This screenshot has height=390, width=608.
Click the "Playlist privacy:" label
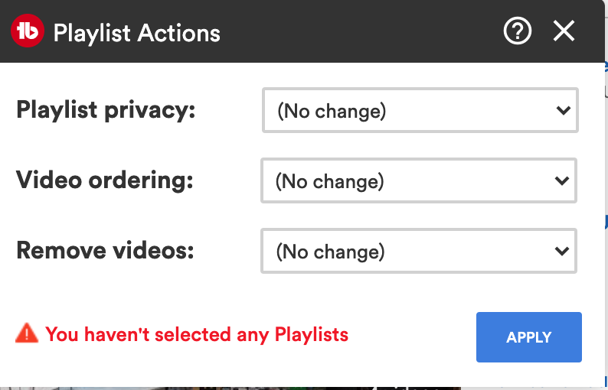(x=106, y=110)
